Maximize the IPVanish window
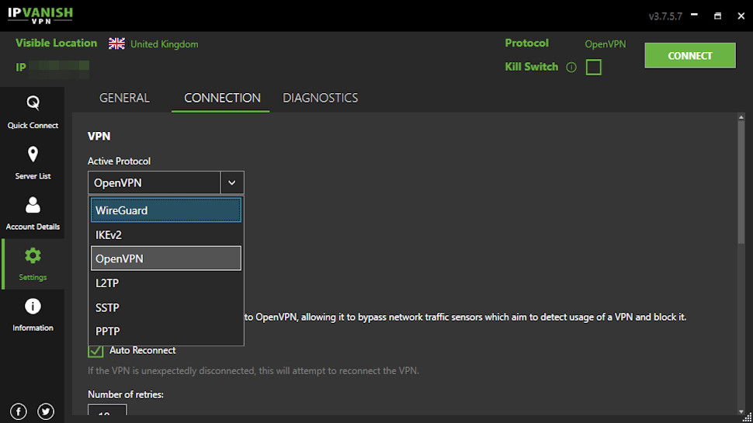This screenshot has width=753, height=423. (717, 16)
